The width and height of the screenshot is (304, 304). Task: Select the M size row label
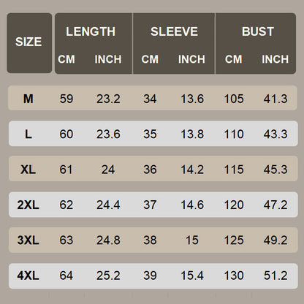click(28, 99)
